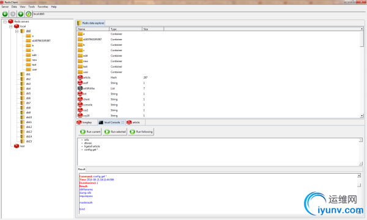This screenshot has width=367, height=220.
Task: Select the Result tab
Action: [x=82, y=169]
